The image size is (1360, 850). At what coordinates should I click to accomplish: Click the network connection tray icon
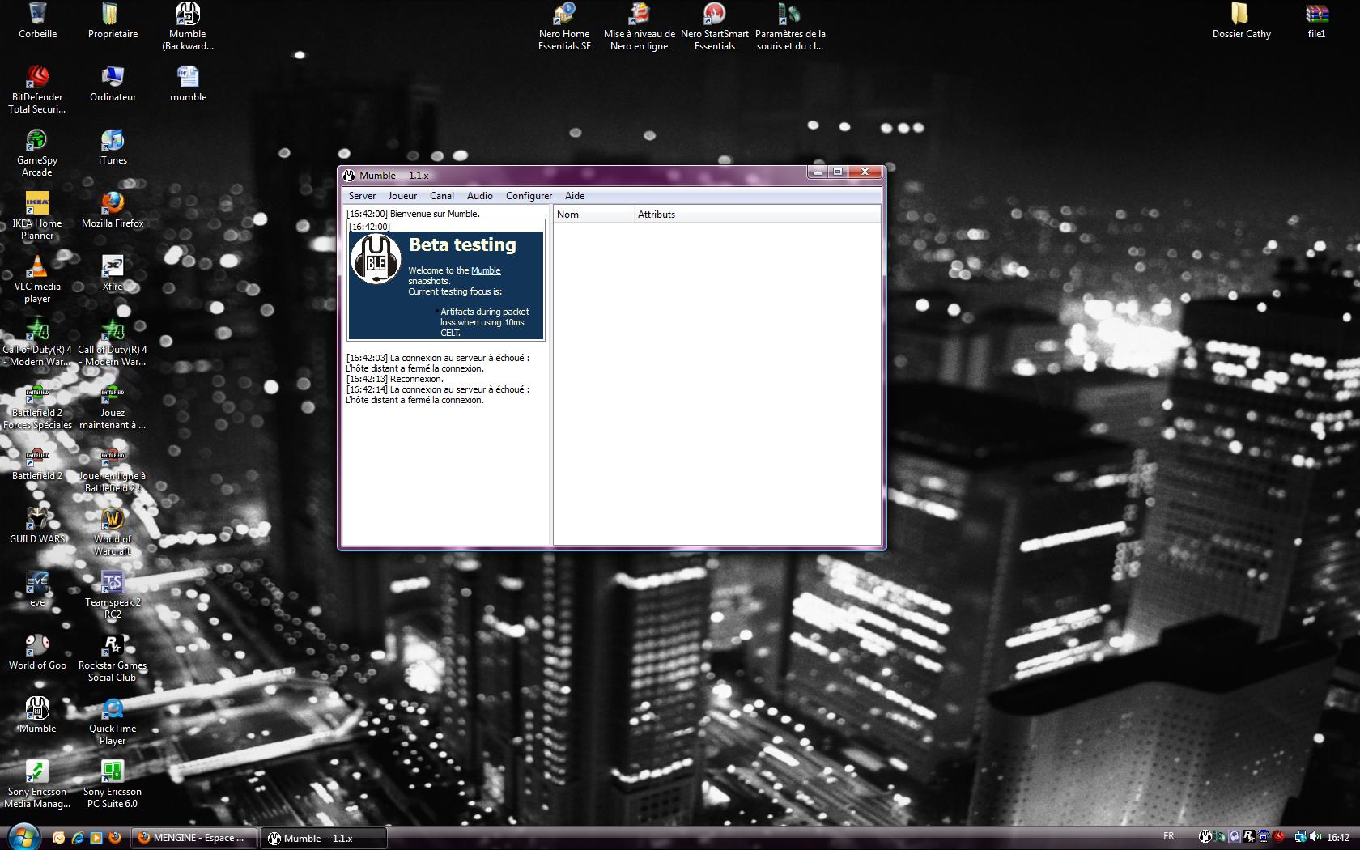pos(1300,837)
